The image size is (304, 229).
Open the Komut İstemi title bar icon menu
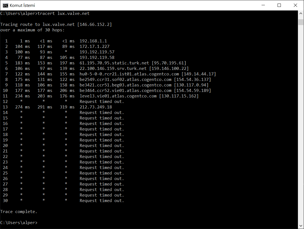5,5
